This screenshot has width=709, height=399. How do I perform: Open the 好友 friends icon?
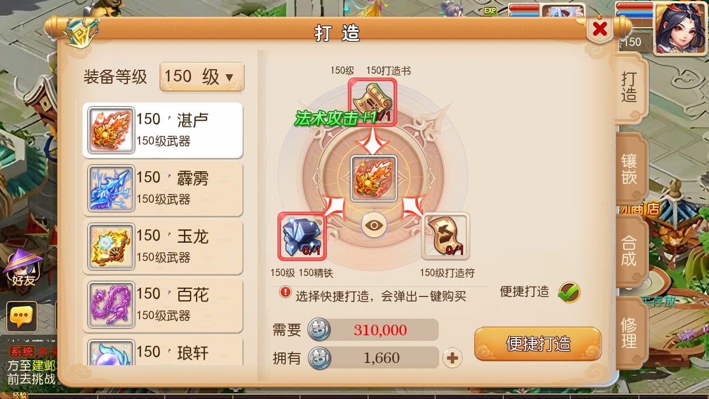(x=23, y=268)
